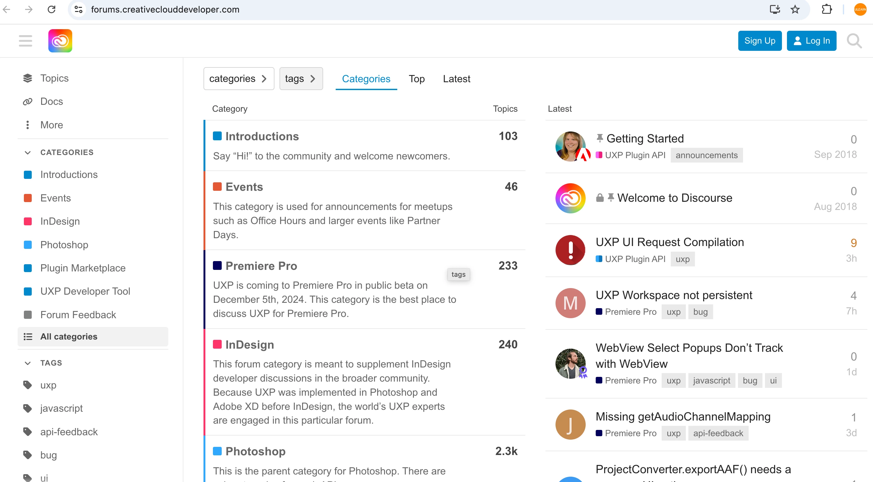
Task: Bookmark this page with the star
Action: click(x=795, y=9)
